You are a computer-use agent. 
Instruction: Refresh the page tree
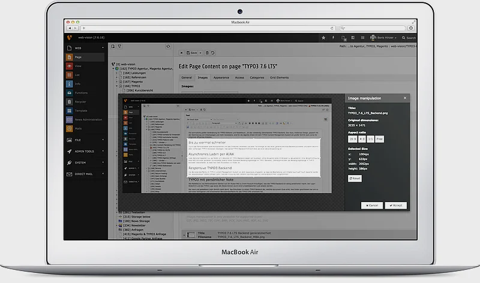coord(168,46)
